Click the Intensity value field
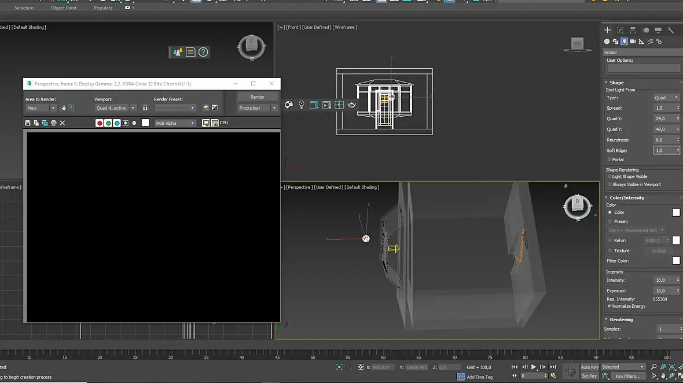The height and width of the screenshot is (383, 683). click(662, 280)
